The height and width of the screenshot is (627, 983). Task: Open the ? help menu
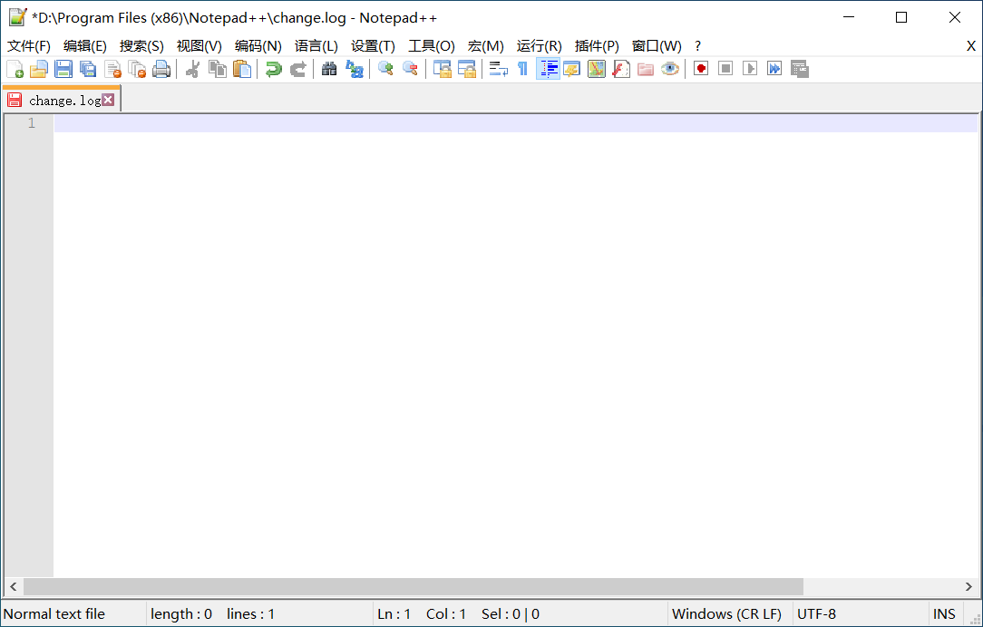(697, 45)
